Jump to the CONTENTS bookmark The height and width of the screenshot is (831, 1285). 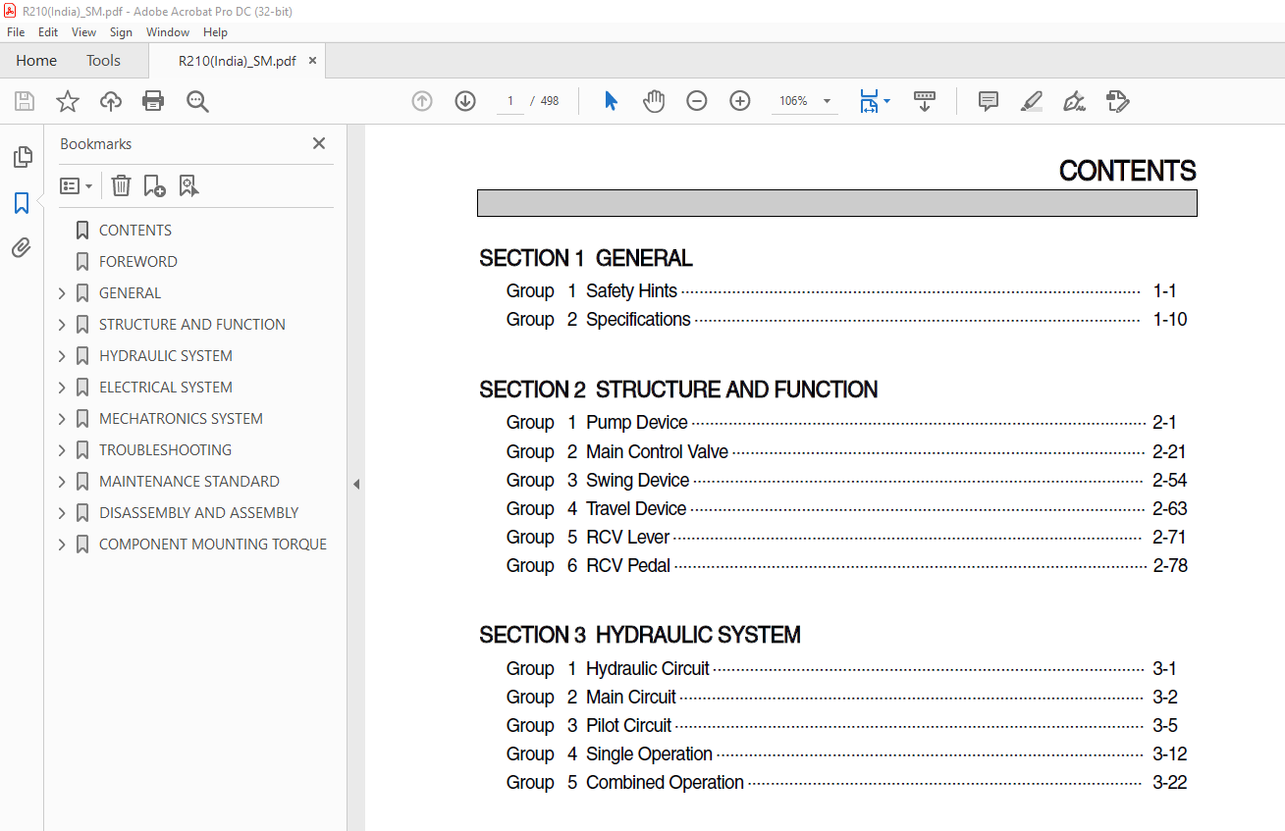tap(135, 231)
